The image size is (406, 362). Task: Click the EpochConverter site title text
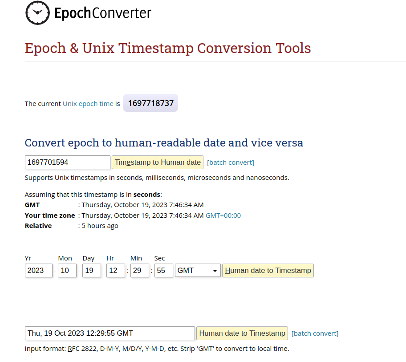[x=103, y=13]
